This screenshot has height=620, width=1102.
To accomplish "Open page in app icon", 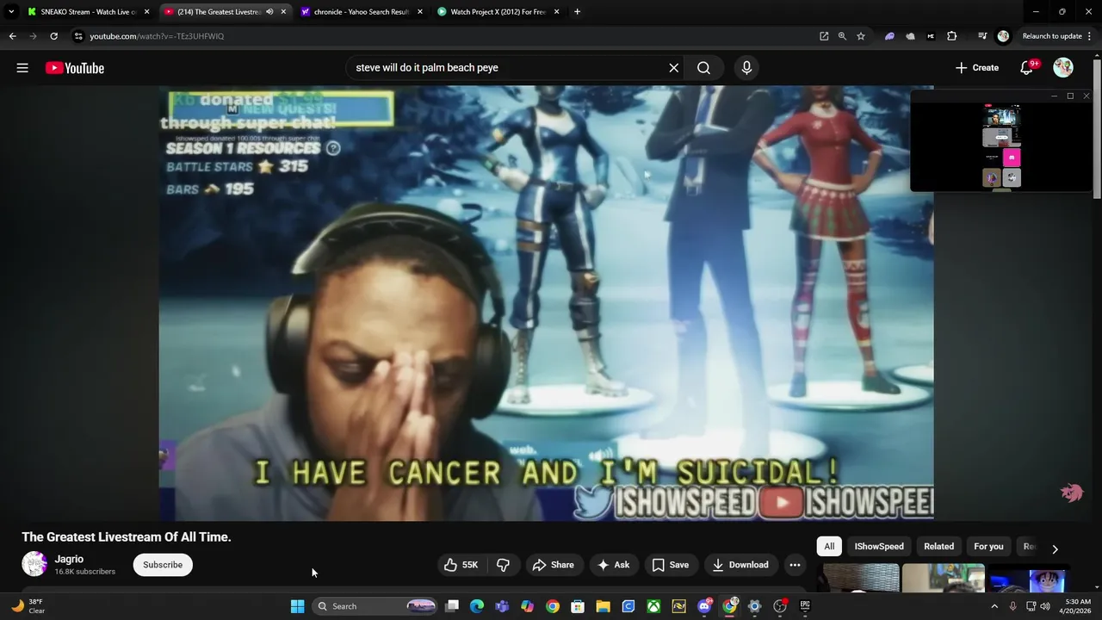I will pos(824,36).
